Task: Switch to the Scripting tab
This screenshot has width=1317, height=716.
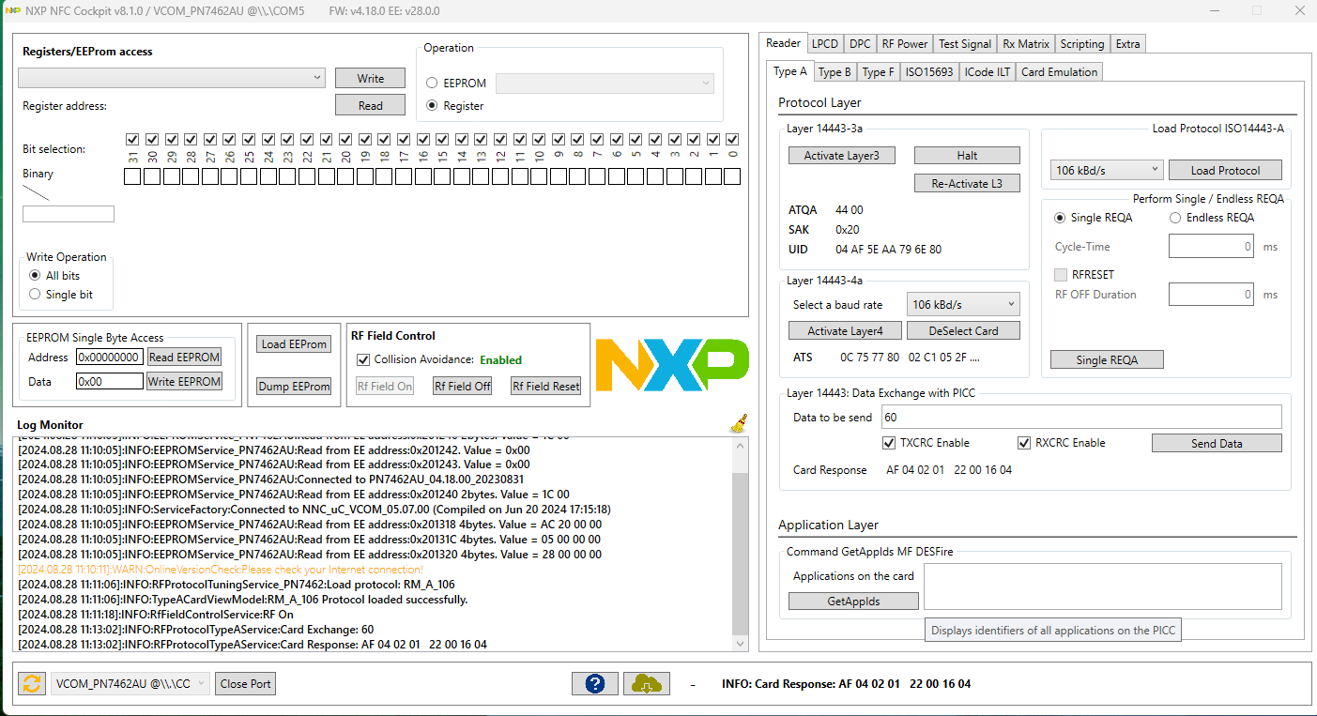Action: pos(1082,43)
